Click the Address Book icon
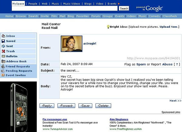 point(3,61)
